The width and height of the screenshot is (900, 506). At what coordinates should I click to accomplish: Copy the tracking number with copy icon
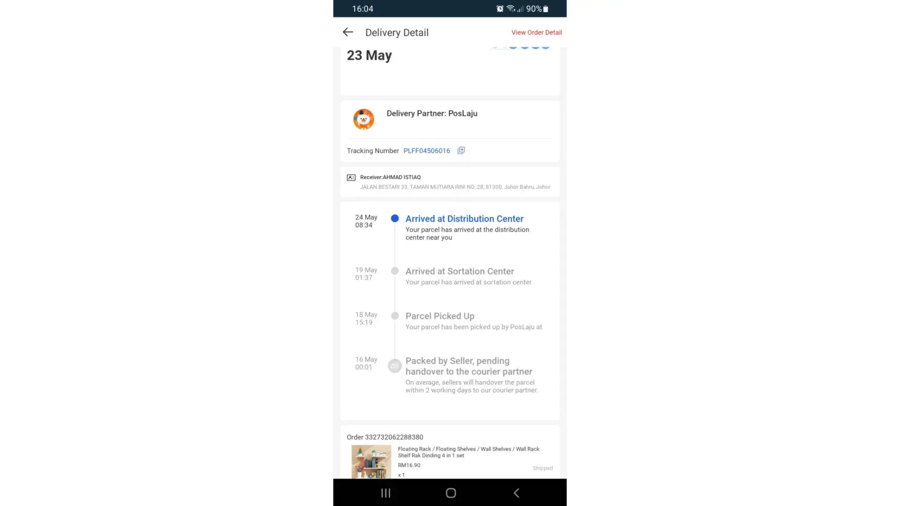tap(461, 150)
